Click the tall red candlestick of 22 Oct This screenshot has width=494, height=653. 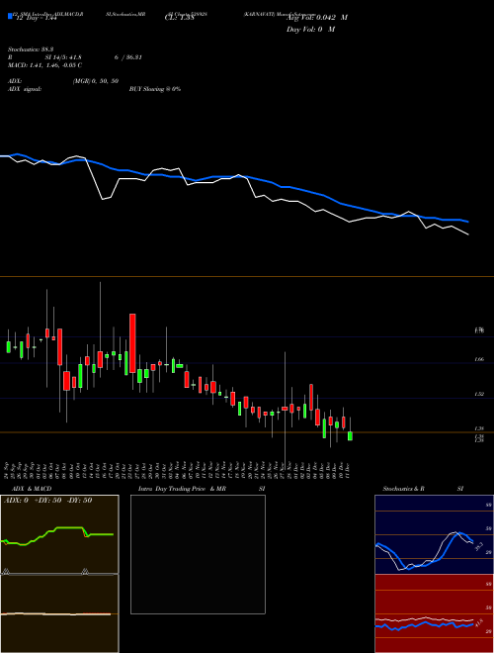[x=132, y=343]
